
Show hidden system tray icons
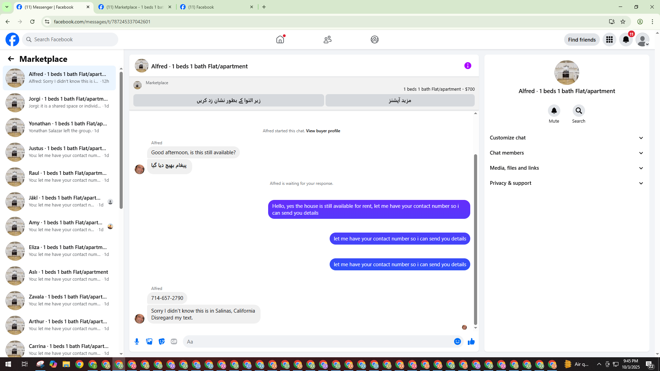click(x=599, y=364)
